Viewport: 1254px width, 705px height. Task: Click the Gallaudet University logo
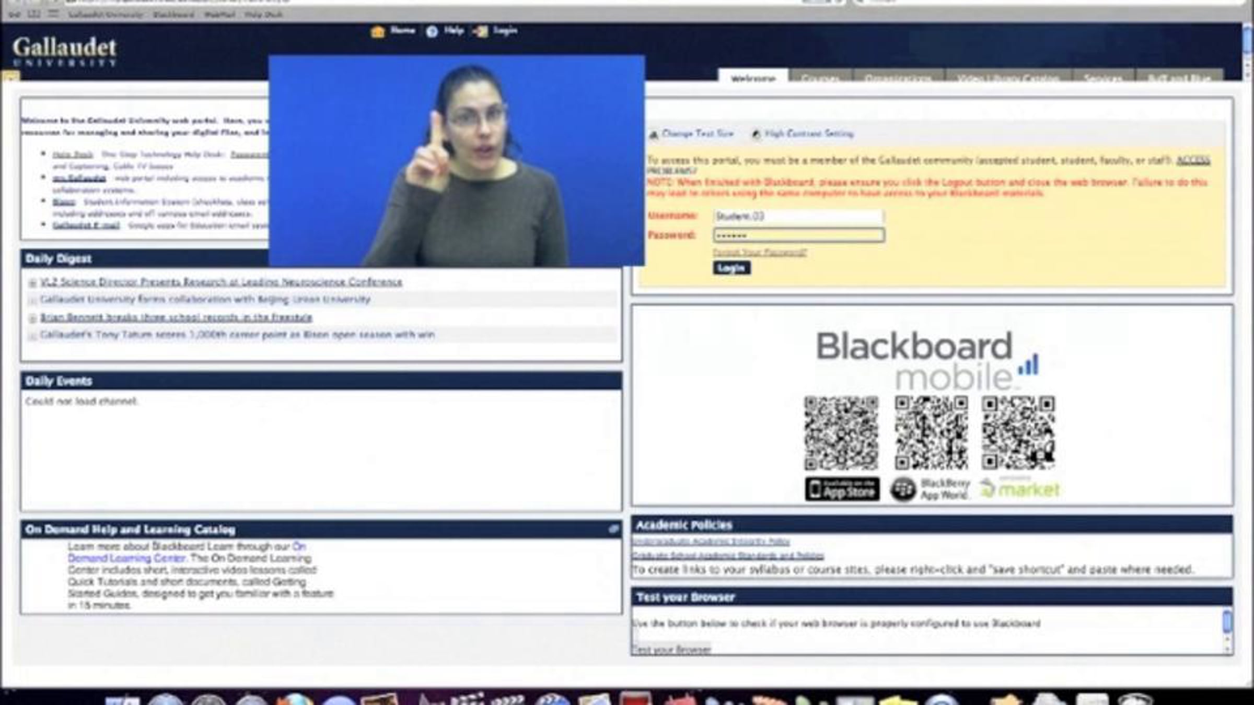pos(64,51)
